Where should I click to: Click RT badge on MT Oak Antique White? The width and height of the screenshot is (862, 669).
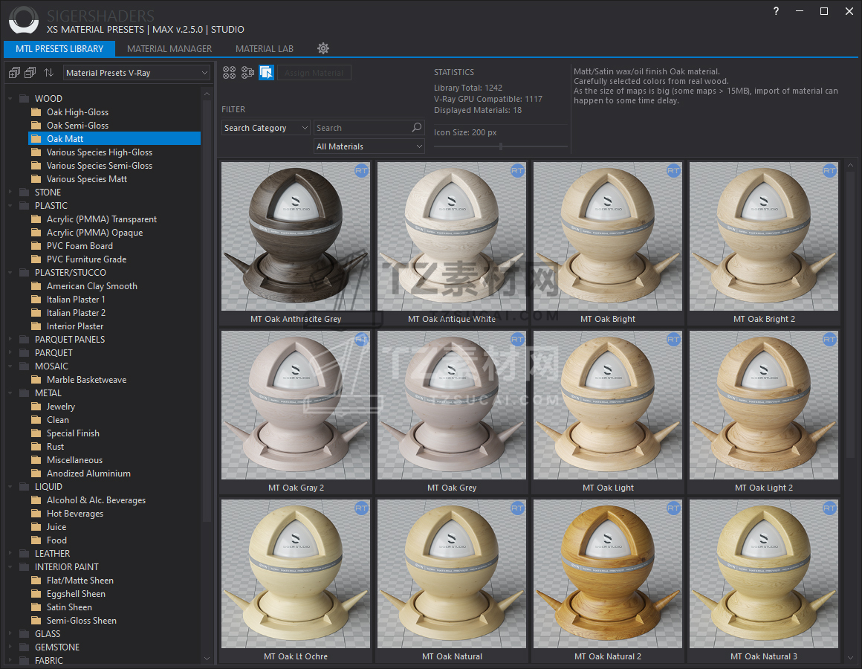click(517, 171)
